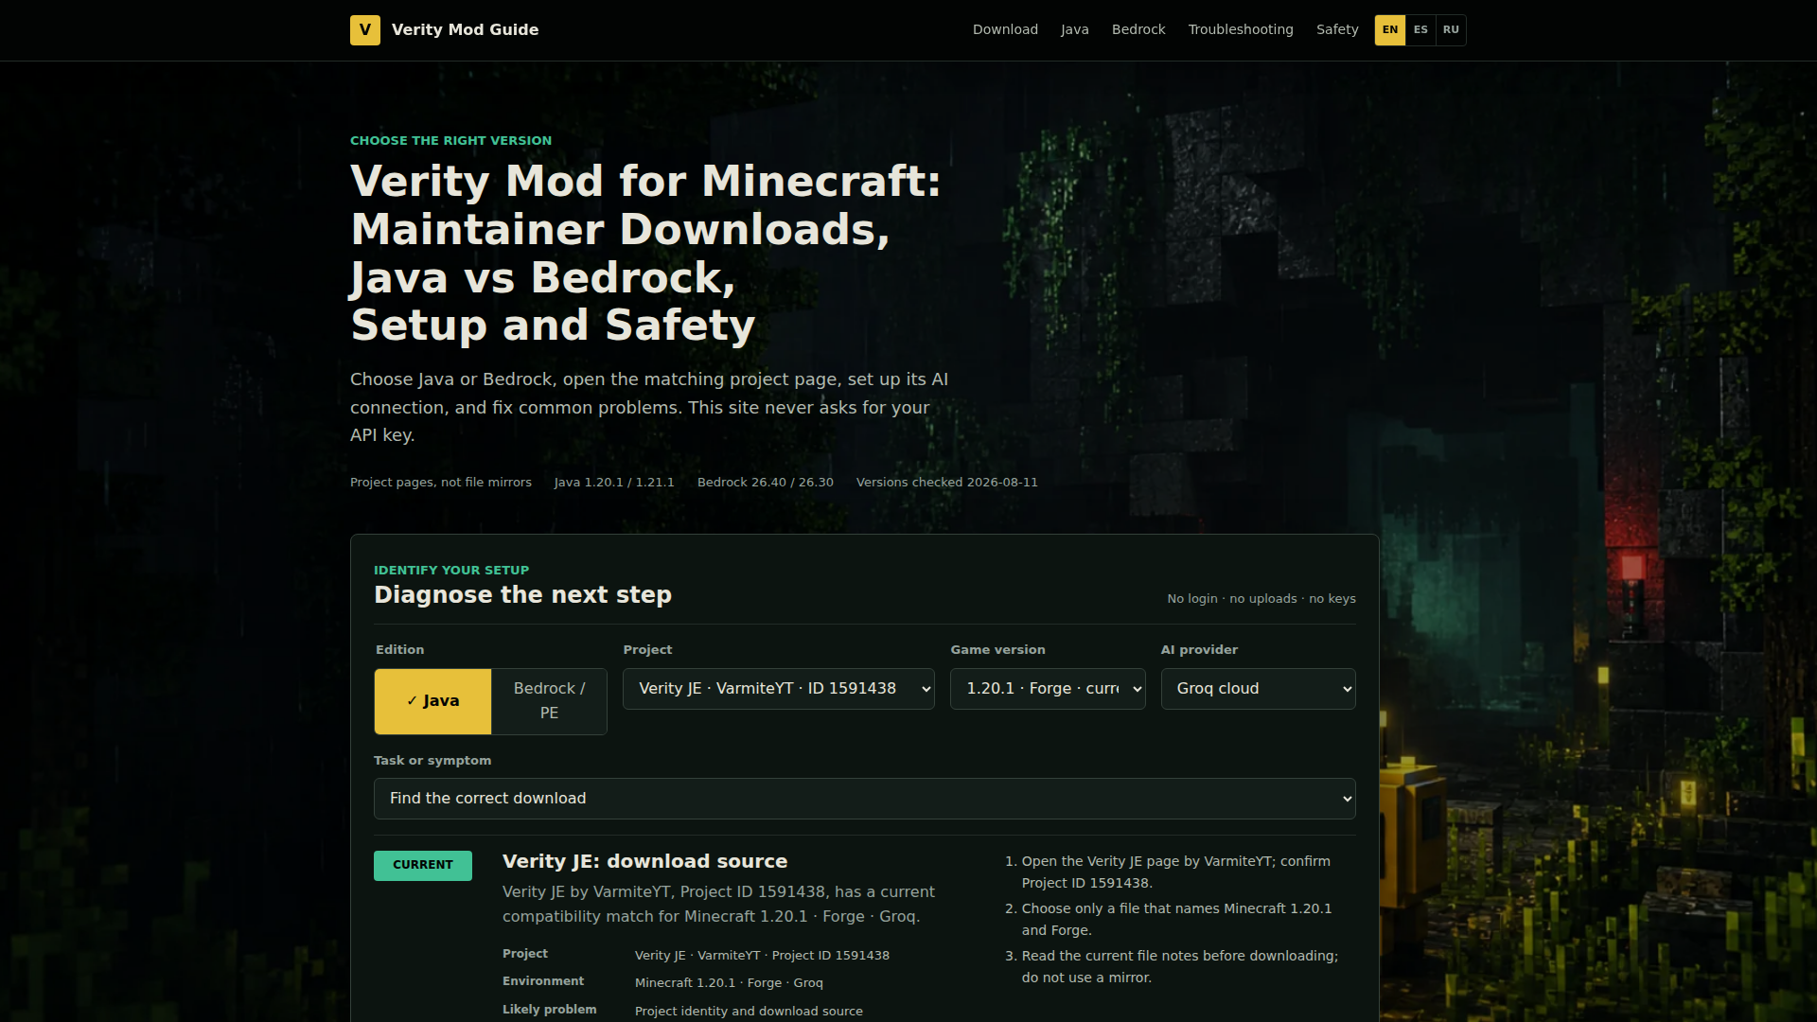Click the 'Verity JE: download source' heading

click(644, 861)
